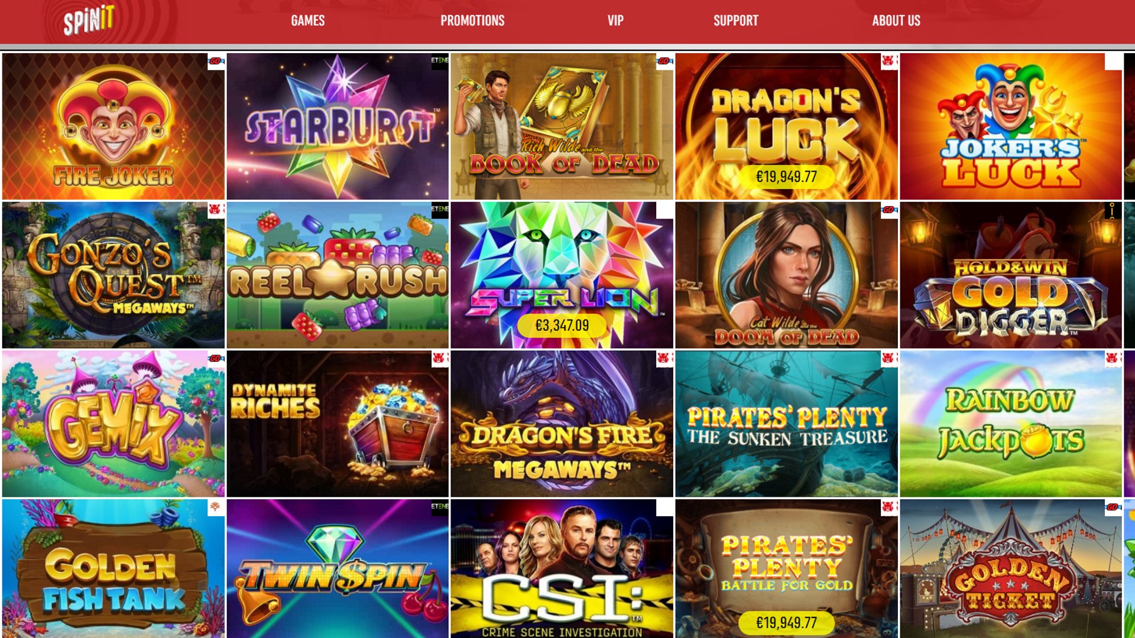Click Super Lion jackpot amount €3,347.09
1135x638 pixels.
click(x=562, y=325)
